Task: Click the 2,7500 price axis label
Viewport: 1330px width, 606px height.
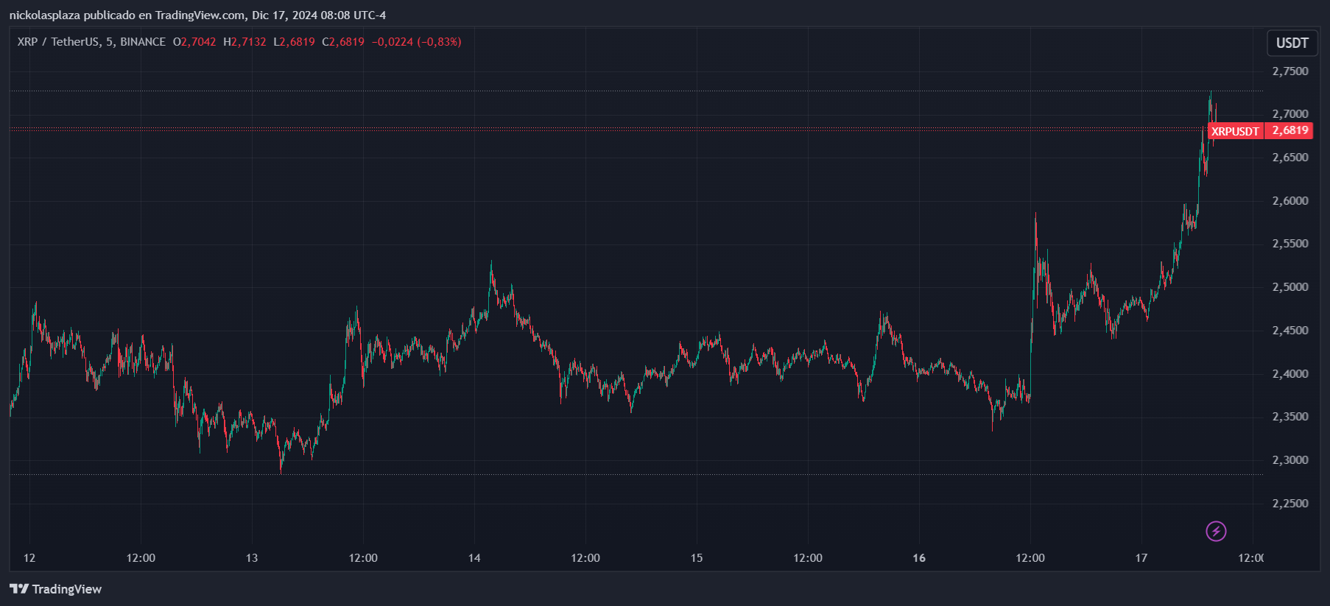Action: point(1290,71)
